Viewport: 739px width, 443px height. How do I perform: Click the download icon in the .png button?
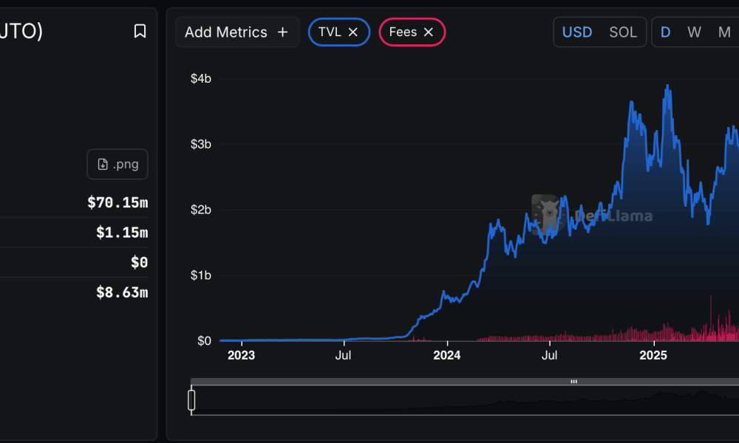[103, 164]
